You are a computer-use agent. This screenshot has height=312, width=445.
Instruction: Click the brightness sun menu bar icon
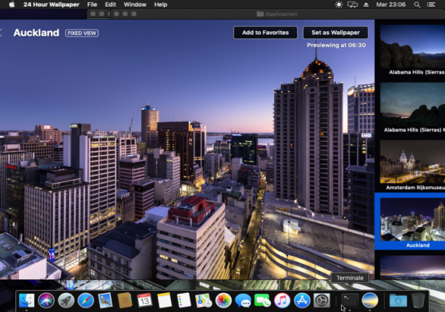(339, 4)
